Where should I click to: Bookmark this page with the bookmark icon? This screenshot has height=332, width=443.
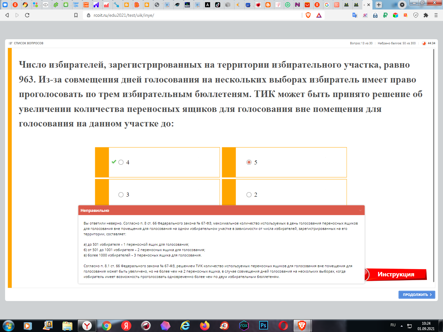point(76,15)
